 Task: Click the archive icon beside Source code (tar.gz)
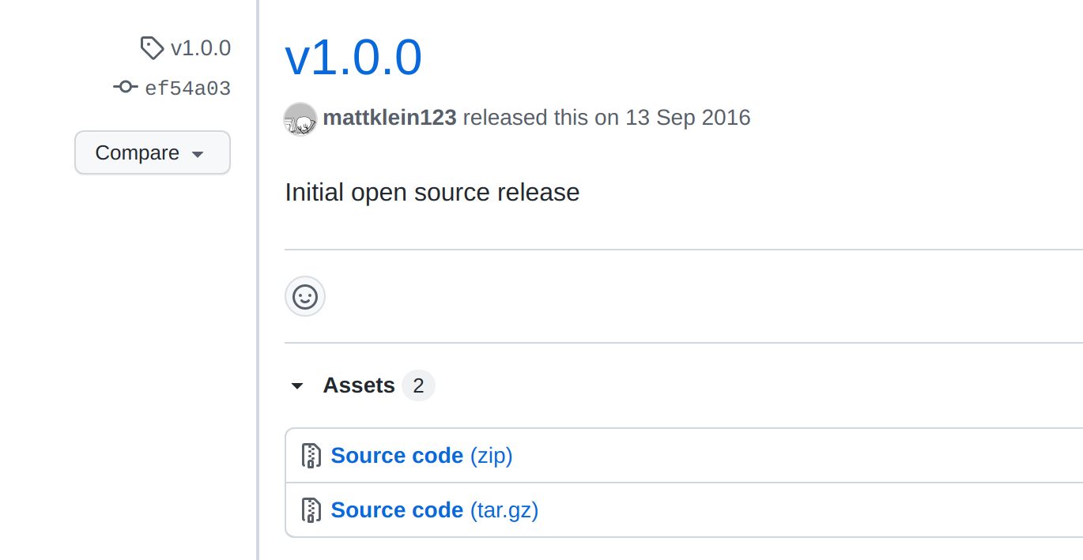(x=311, y=510)
